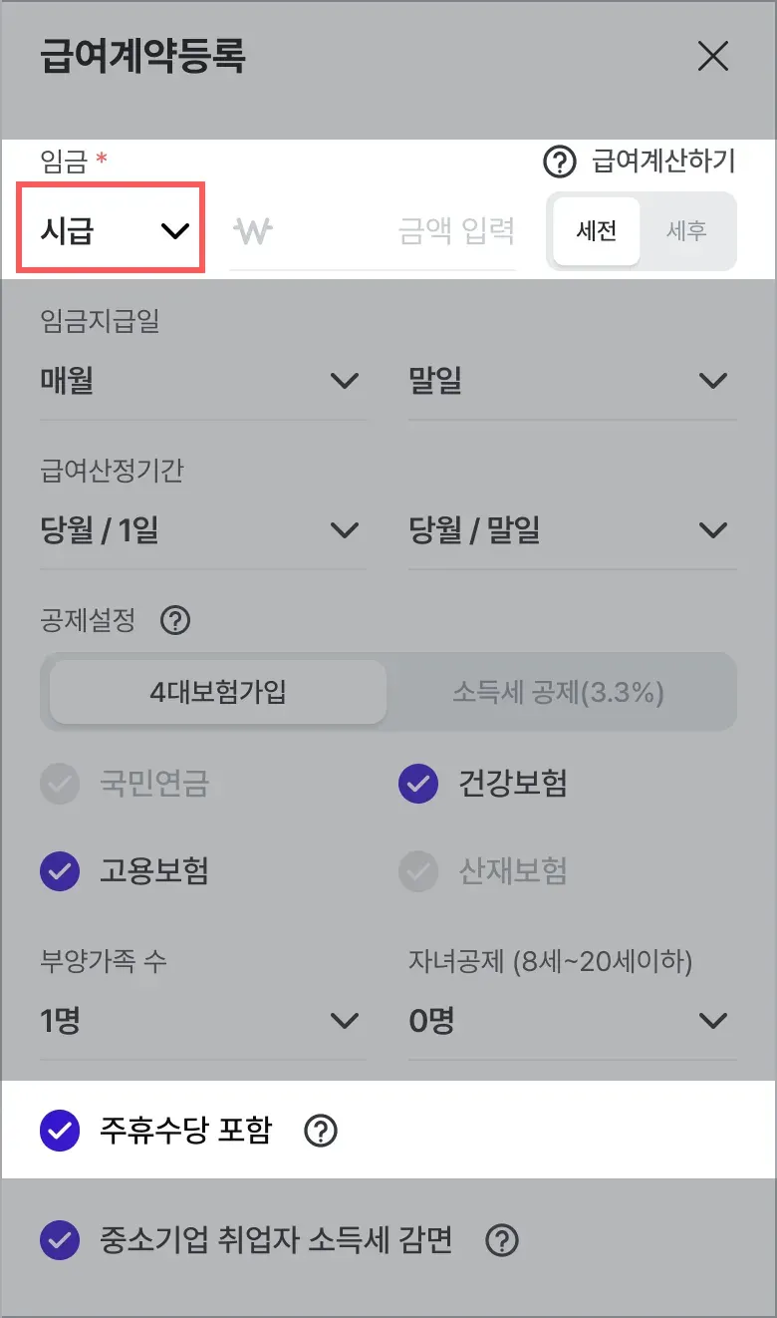Image resolution: width=777 pixels, height=1318 pixels.
Task: Select the 세전 pre-tax option
Action: coord(597,231)
